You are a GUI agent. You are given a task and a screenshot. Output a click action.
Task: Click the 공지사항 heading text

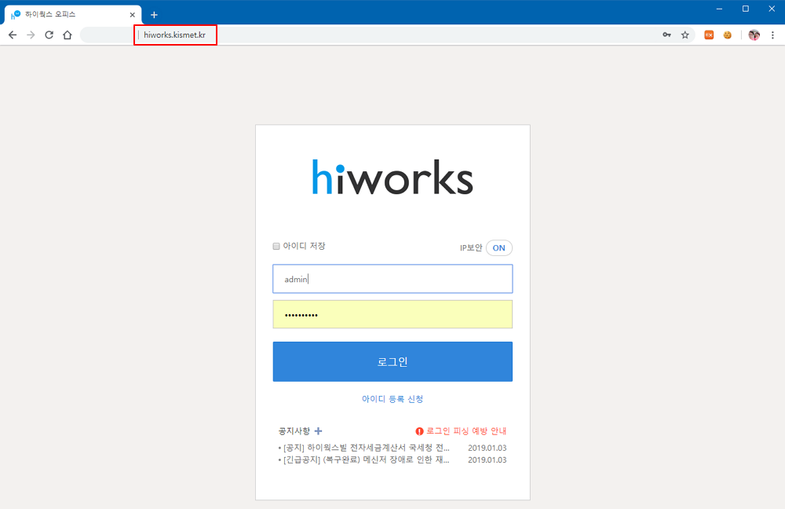pyautogui.click(x=294, y=431)
